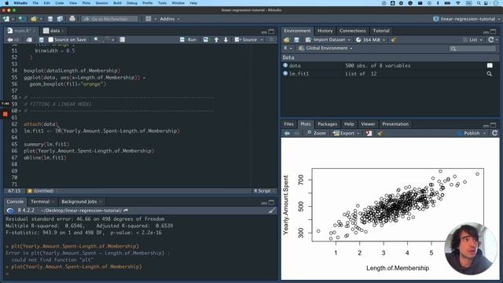Screen dimensions: 503x283
Task: Refresh the Environment pane
Action: (490, 40)
